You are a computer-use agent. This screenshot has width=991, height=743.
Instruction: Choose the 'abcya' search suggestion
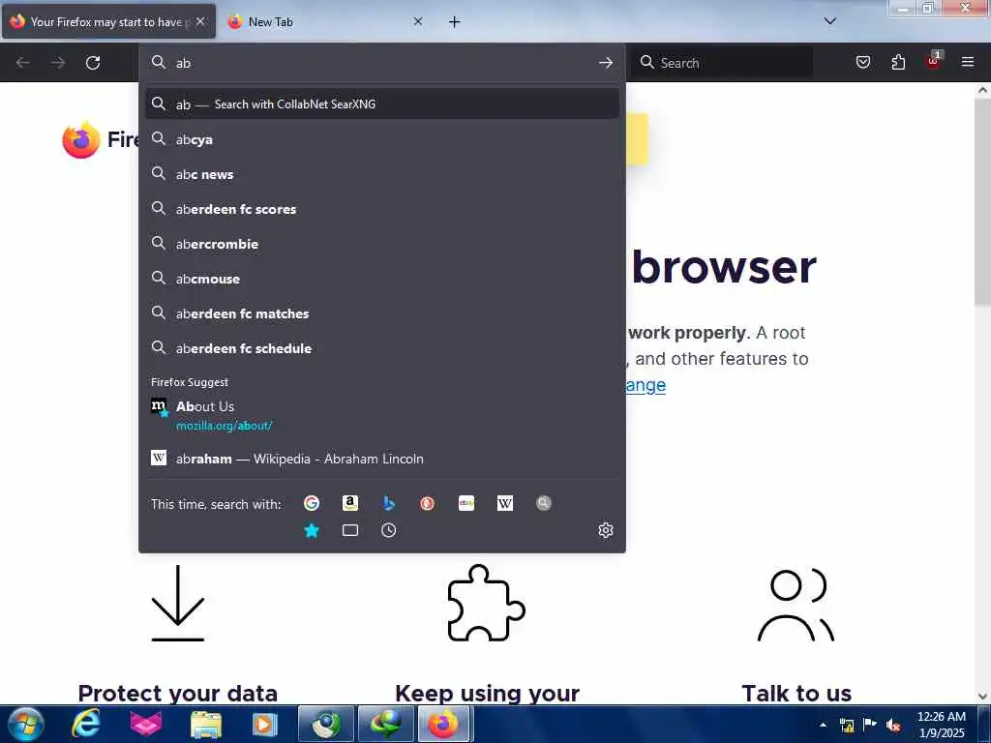click(x=381, y=139)
